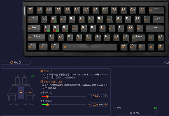The height and width of the screenshot is (116, 169).
Task: Click the 보정 시작 calibration button
Action: pyautogui.click(x=135, y=113)
